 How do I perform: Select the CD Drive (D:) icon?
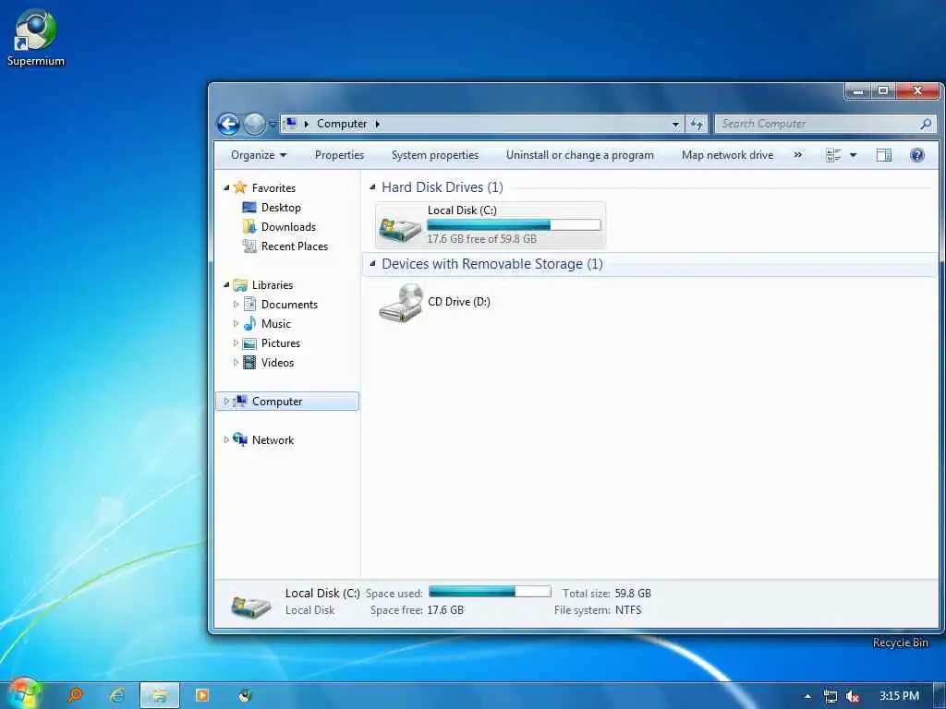401,303
